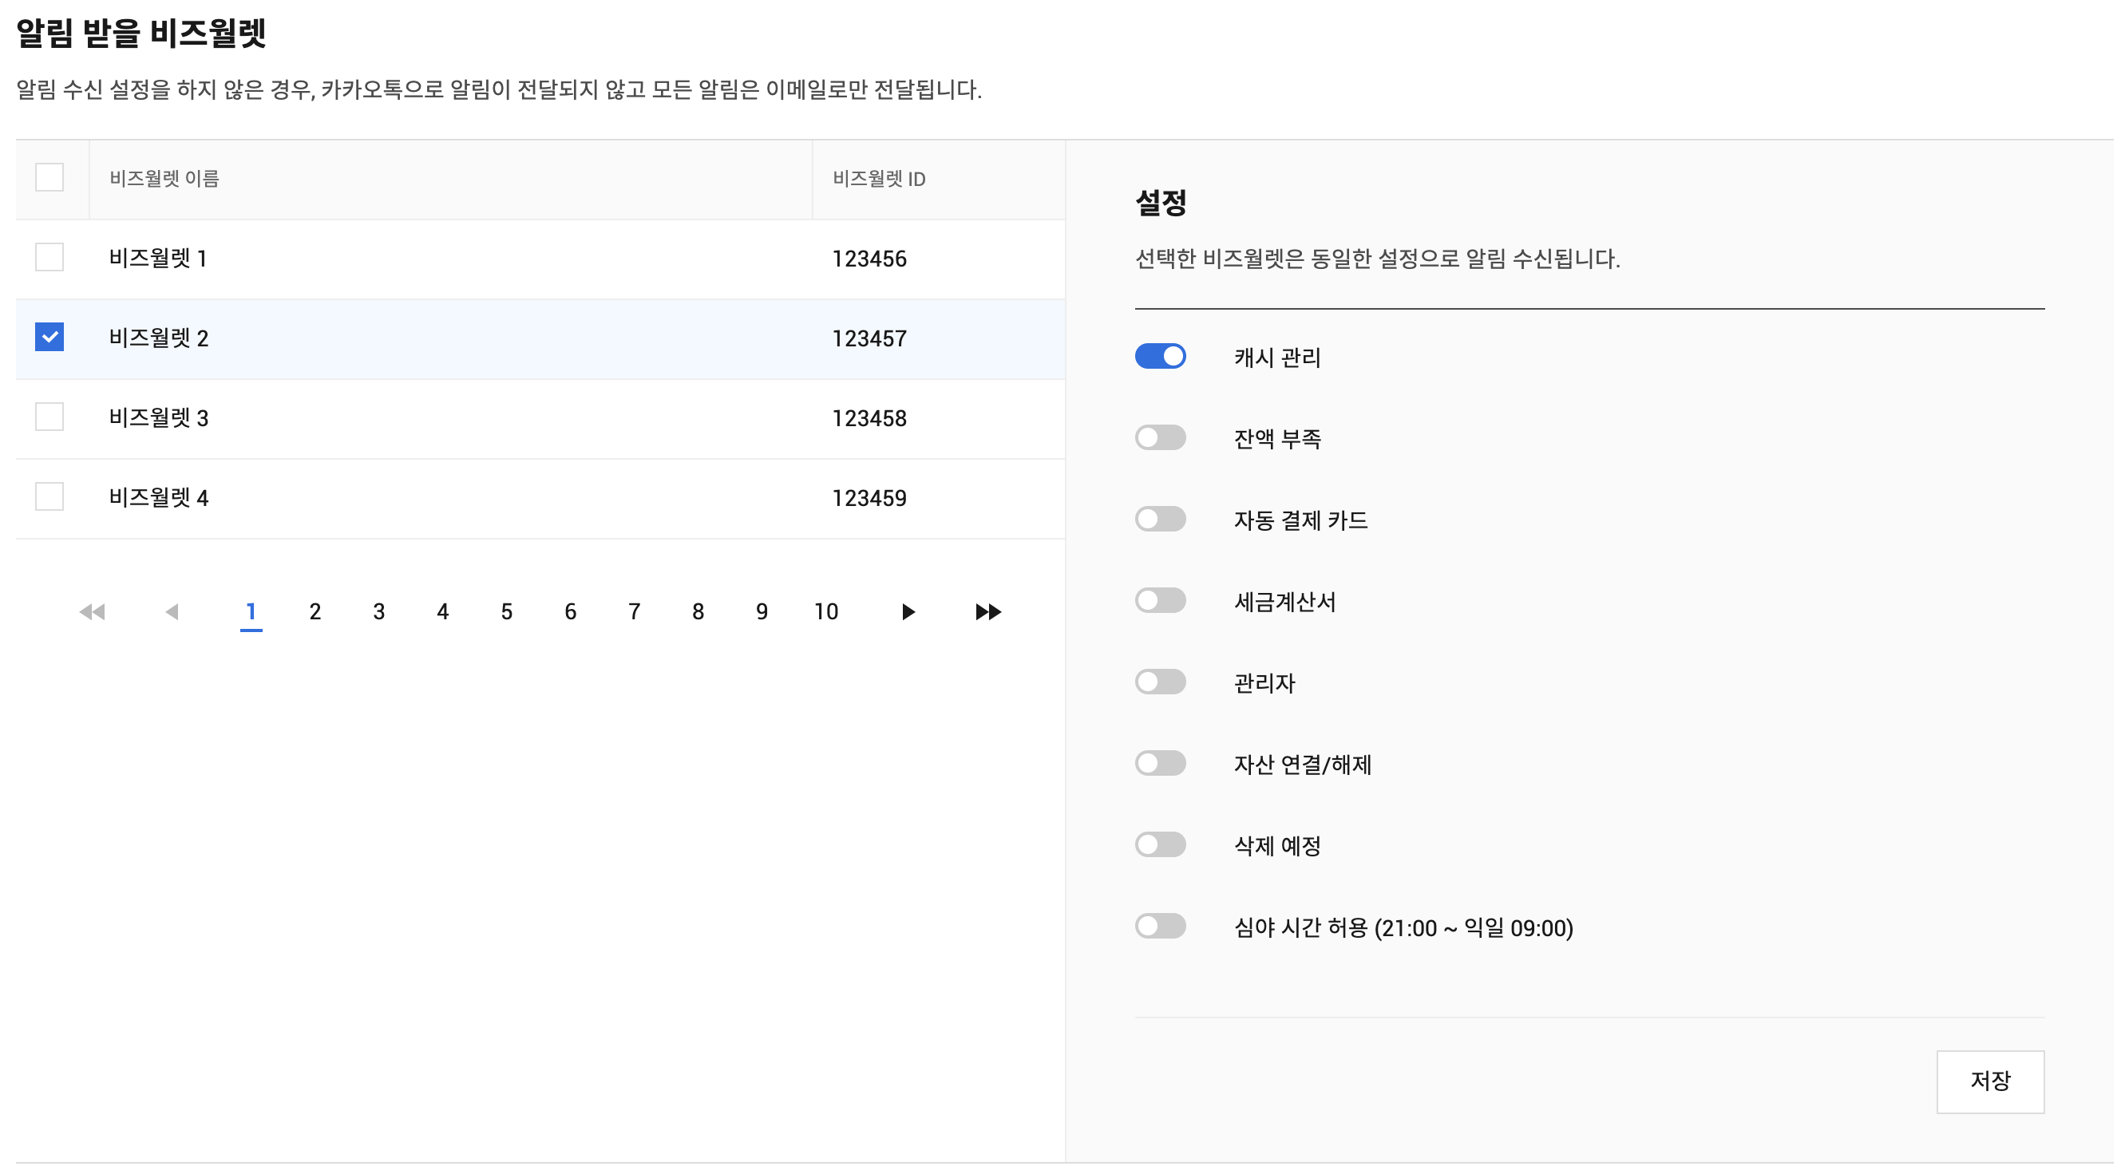Viewport: 2125px width, 1170px height.
Task: Switch on the 세금계산서 toggle
Action: tap(1160, 600)
